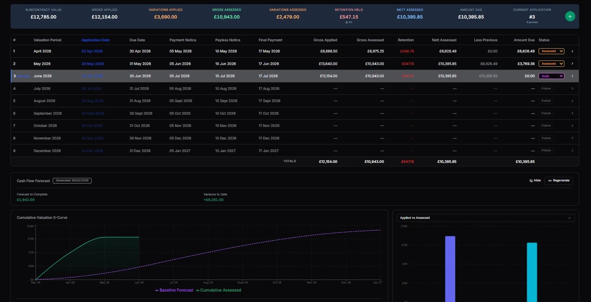Open December 2026 row details chevron
Viewport: 591px width, 302px height.
[572, 151]
